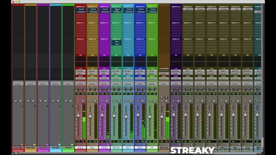Select the Drums track name
This screenshot has width=276, height=155.
pyautogui.click(x=81, y=148)
